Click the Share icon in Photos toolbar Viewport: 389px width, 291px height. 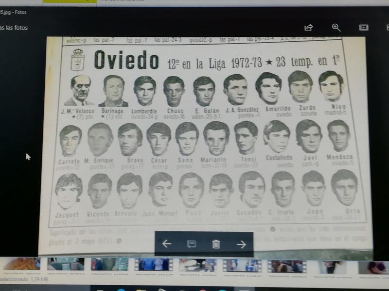pyautogui.click(x=308, y=28)
